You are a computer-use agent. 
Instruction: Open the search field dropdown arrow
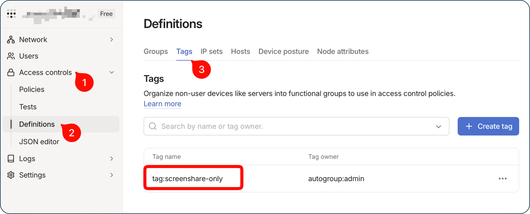[x=439, y=127]
